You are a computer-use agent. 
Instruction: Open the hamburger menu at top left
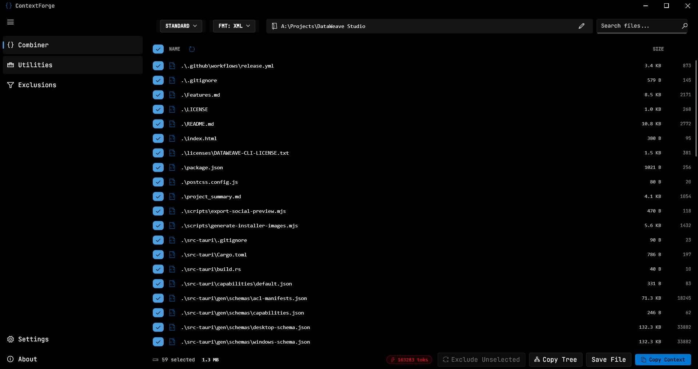coord(10,22)
